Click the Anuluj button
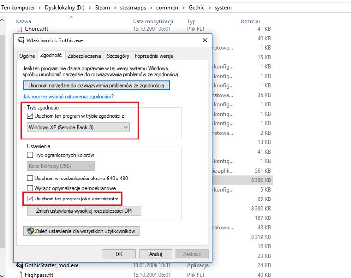Viewport: 351px width, 278px height. [x=156, y=254]
